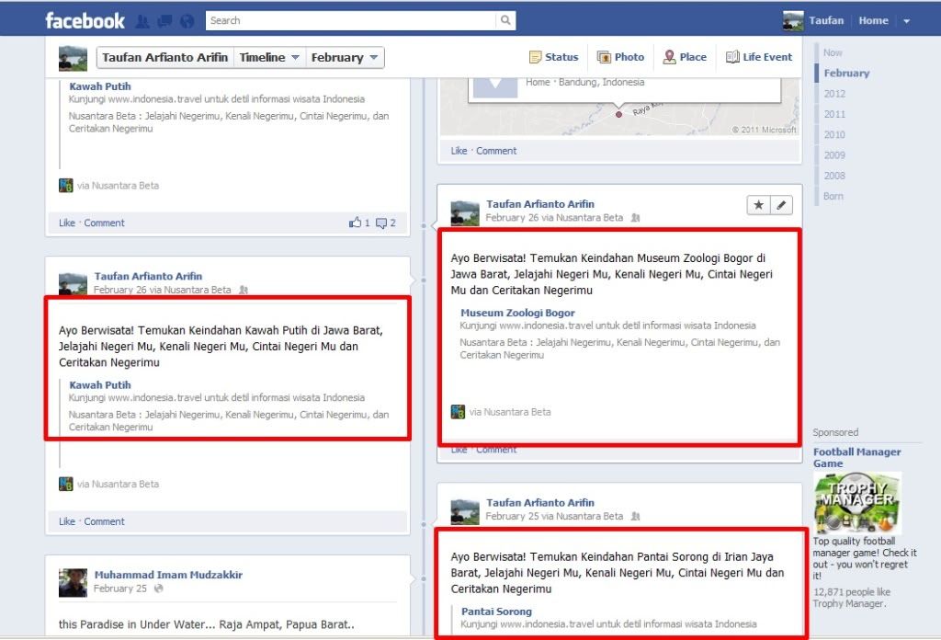941x640 pixels.
Task: Open the notifications globe icon
Action: (187, 22)
